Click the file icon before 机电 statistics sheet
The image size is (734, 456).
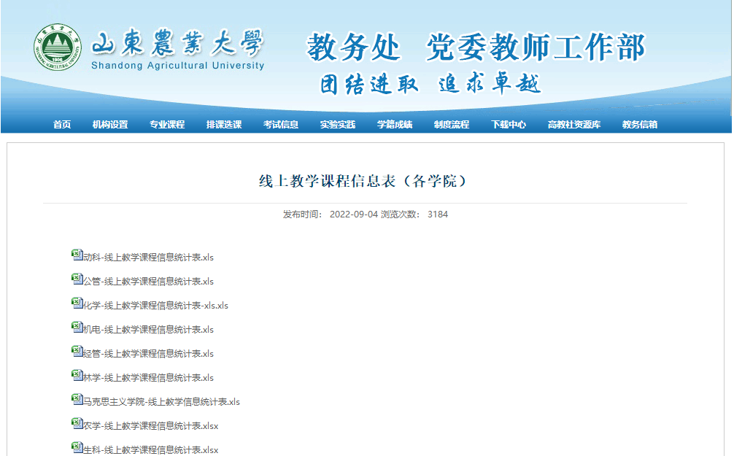coord(77,327)
